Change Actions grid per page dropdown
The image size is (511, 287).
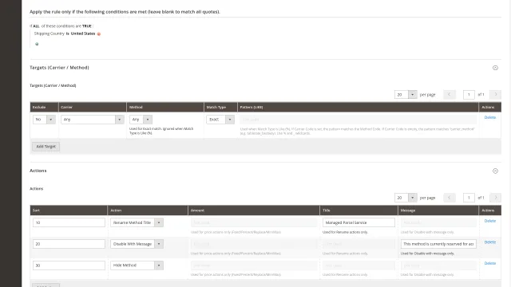click(406, 198)
